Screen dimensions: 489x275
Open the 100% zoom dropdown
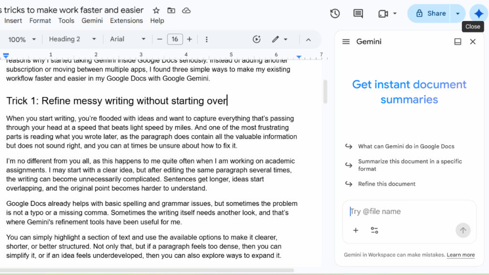[22, 39]
